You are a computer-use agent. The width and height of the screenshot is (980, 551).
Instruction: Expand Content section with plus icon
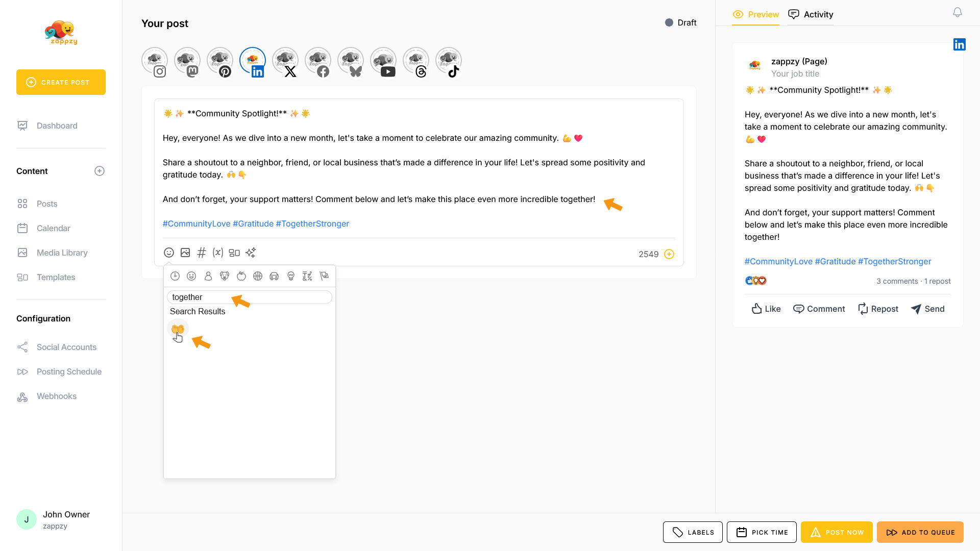click(x=100, y=171)
